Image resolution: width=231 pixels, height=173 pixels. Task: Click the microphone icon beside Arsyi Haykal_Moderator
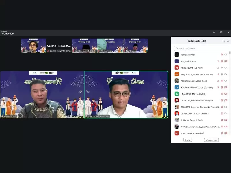(222, 74)
